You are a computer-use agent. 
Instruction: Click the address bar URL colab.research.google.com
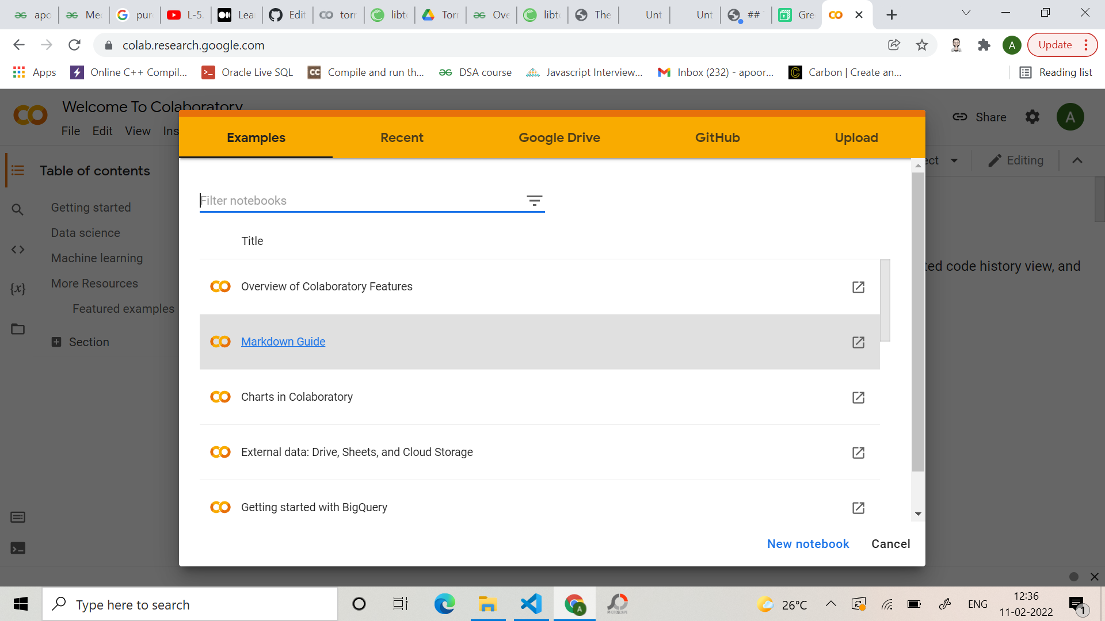tap(193, 45)
